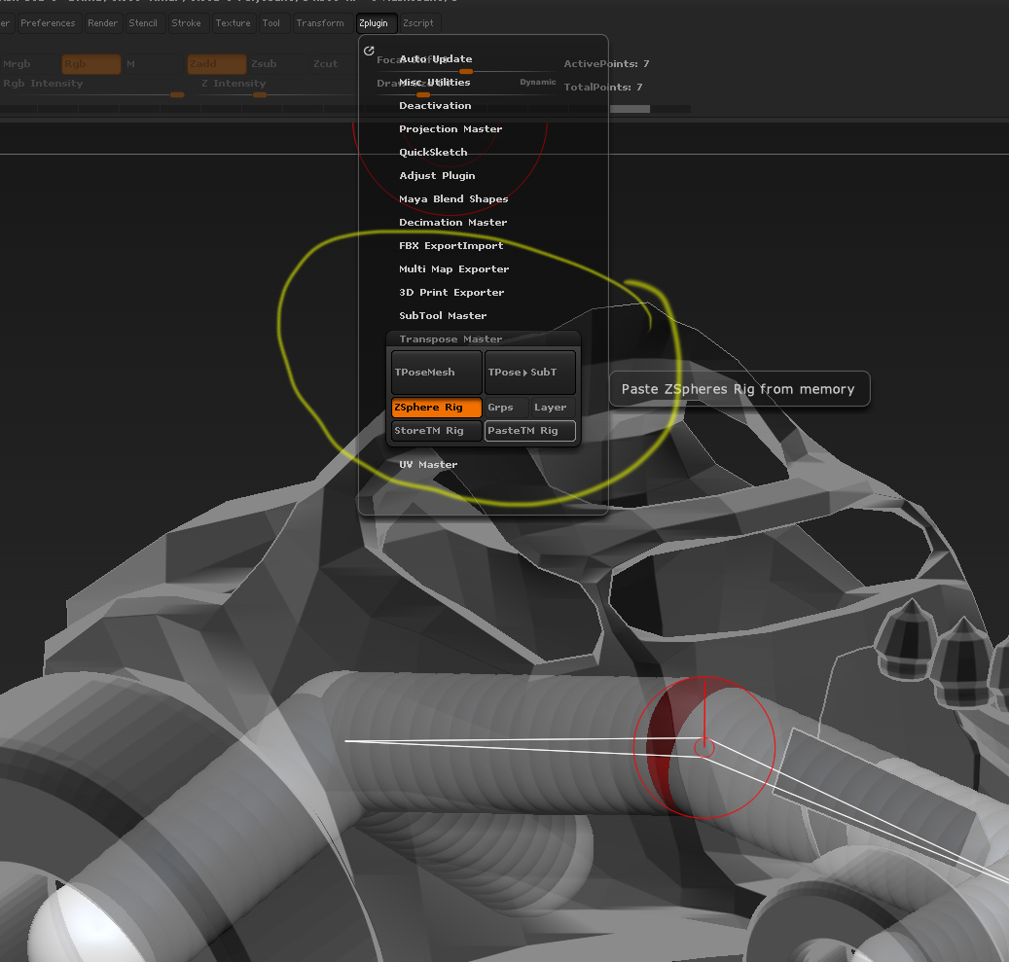1009x962 pixels.
Task: Toggle the Rgb mode button
Action: (x=90, y=63)
